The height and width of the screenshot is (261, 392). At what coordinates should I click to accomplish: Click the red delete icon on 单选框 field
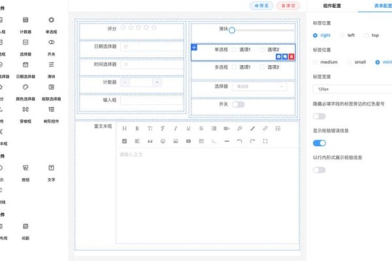point(291,57)
